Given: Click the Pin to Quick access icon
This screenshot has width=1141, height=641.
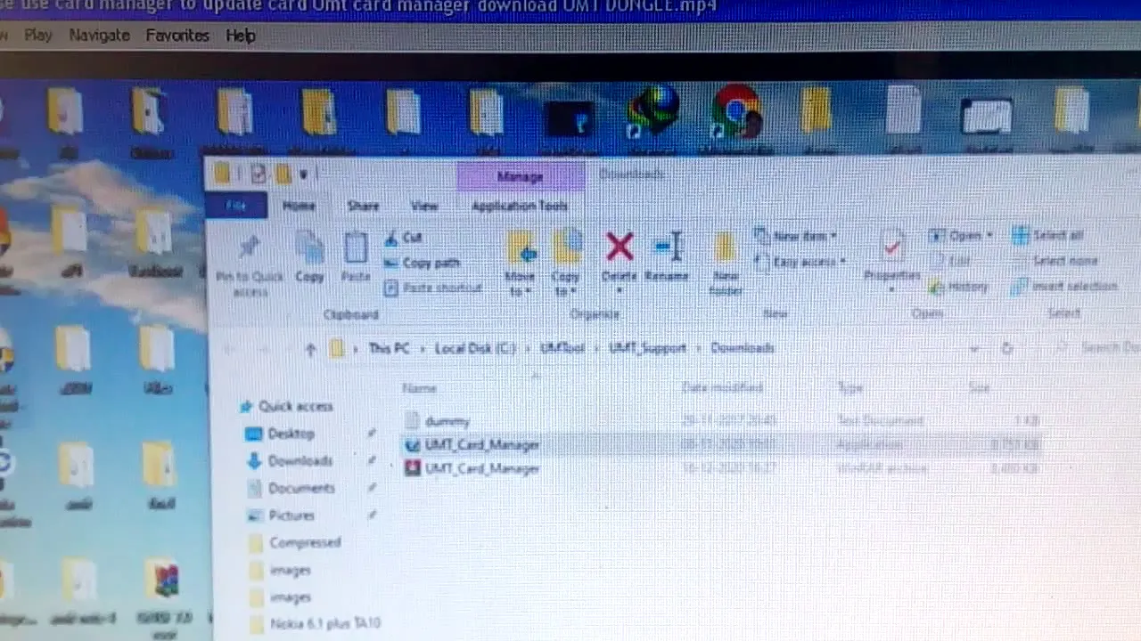Looking at the screenshot, I should coord(250,249).
